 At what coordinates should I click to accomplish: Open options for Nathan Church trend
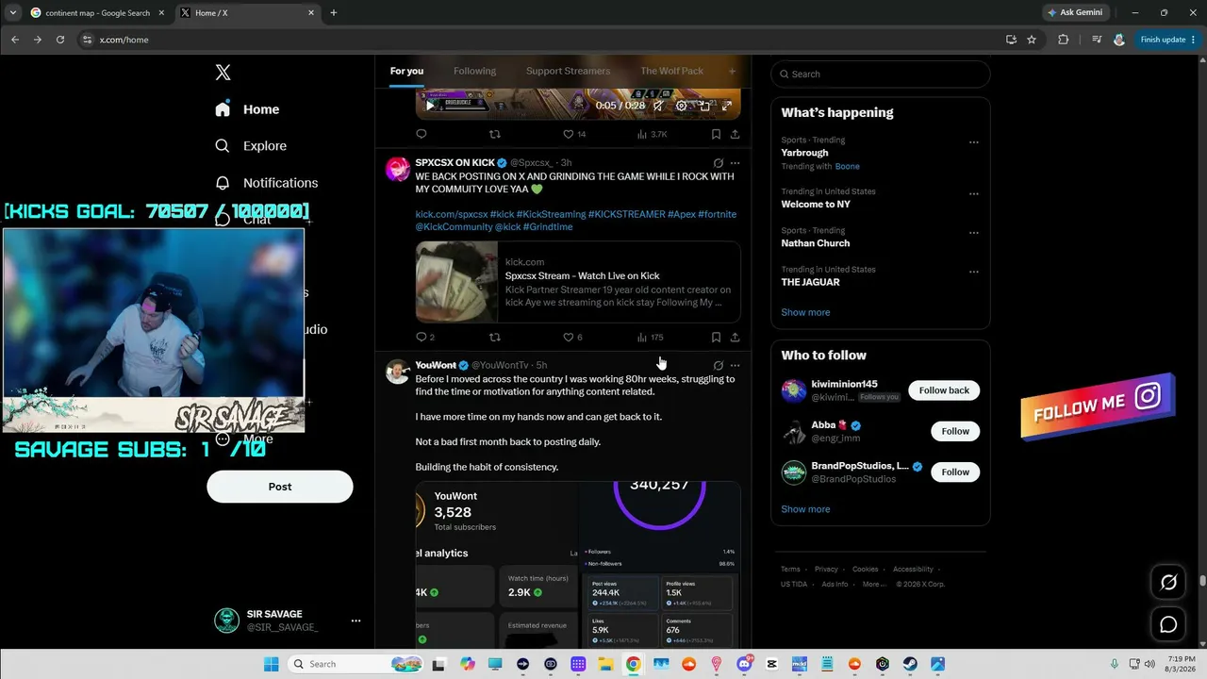coord(974,233)
